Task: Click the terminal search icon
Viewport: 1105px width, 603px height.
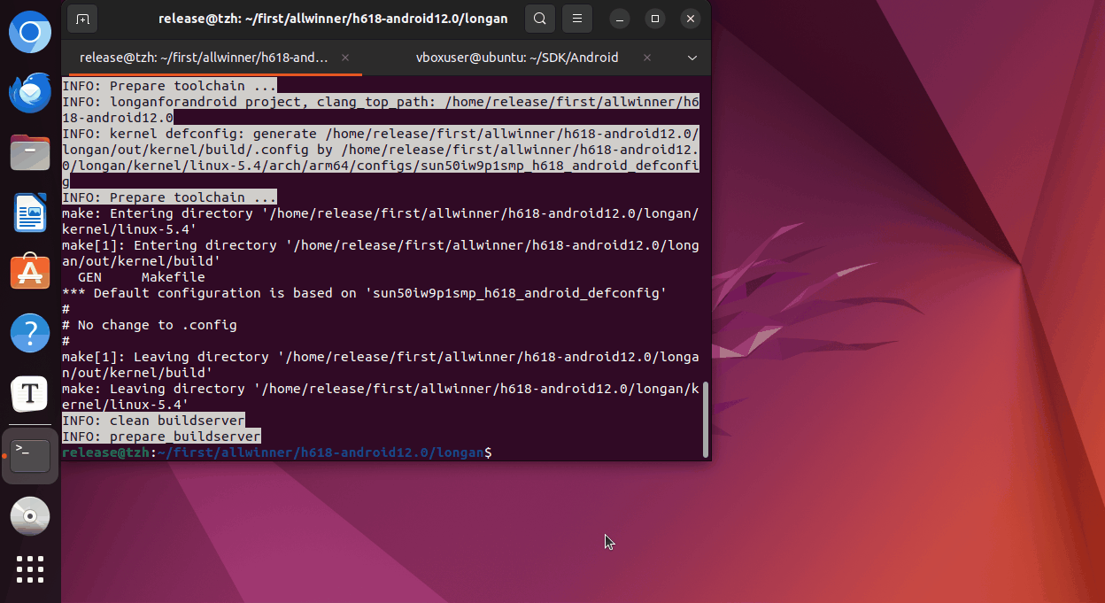Action: click(x=539, y=19)
